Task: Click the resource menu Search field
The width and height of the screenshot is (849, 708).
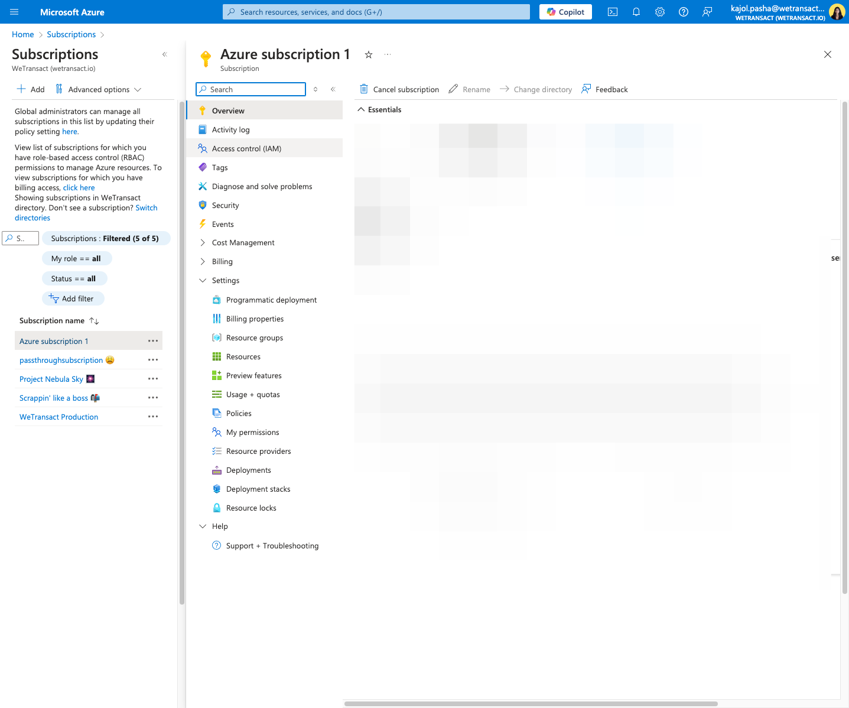Action: [x=251, y=89]
